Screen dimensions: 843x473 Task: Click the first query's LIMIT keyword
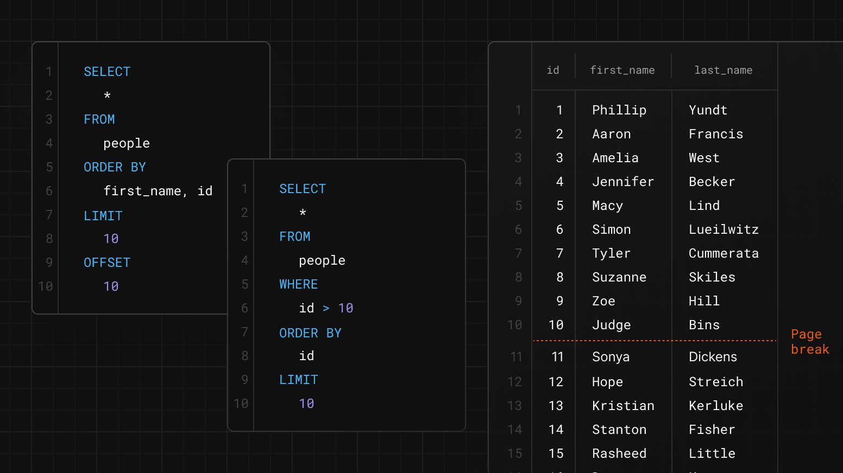click(103, 216)
